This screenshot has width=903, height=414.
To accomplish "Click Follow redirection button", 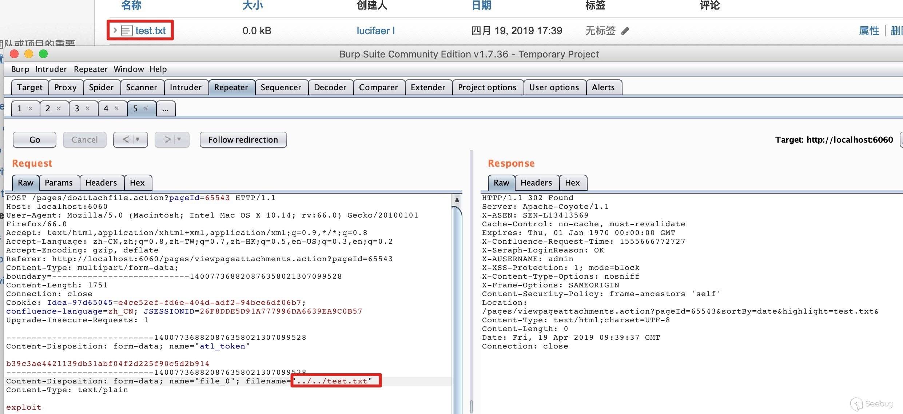I will pos(243,140).
